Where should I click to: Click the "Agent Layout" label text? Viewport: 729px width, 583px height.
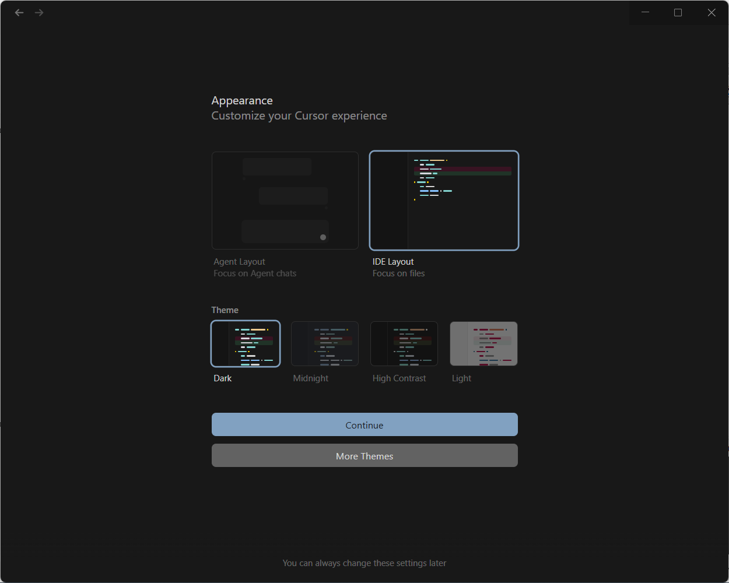[239, 262]
